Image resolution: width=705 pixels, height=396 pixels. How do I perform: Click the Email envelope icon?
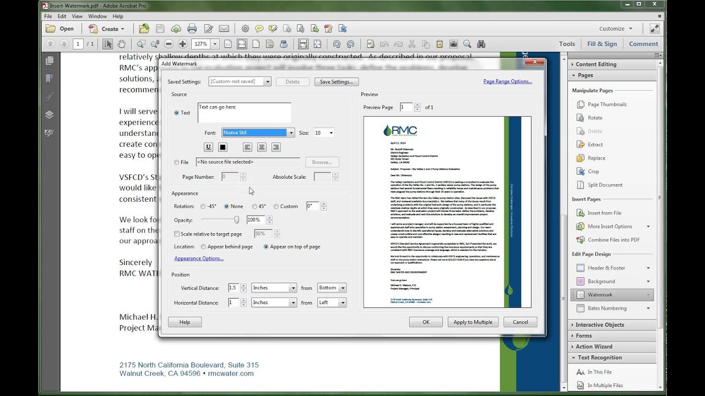tap(224, 29)
